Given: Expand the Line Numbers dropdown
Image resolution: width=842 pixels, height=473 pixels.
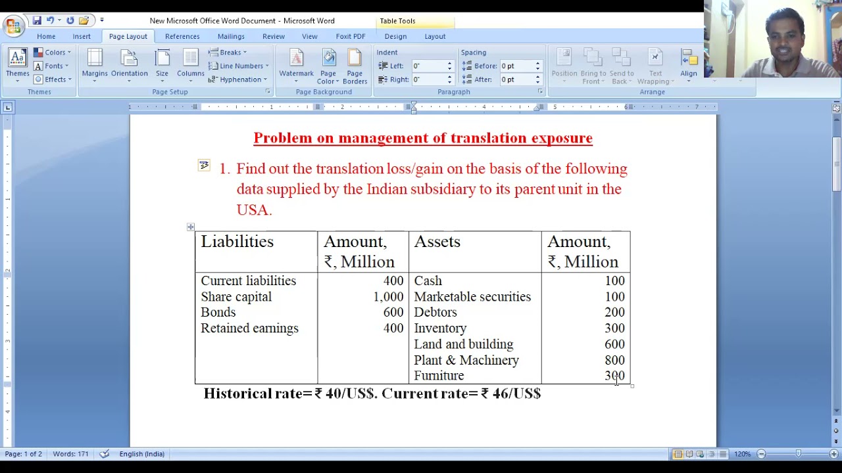Looking at the screenshot, I should coord(238,66).
